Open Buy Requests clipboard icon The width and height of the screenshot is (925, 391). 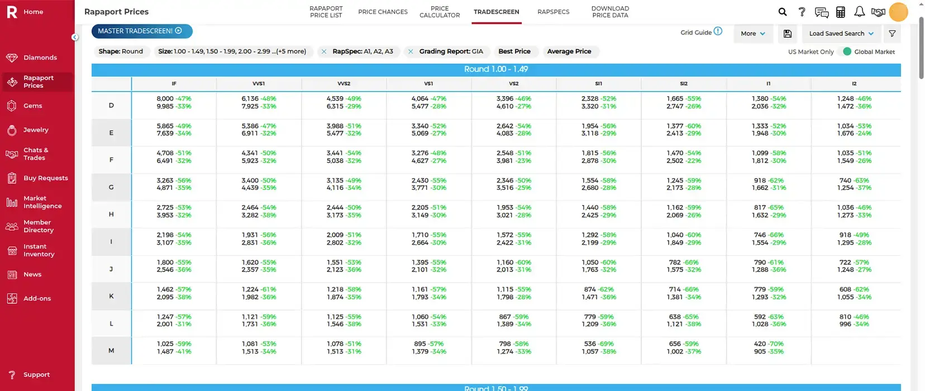12,178
